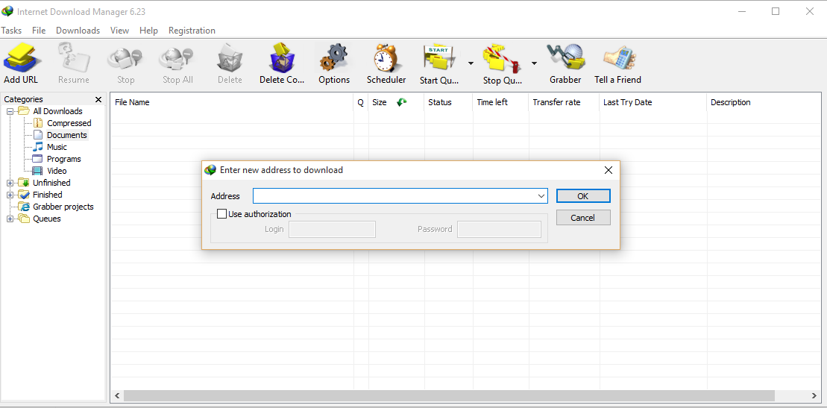Select the All Downloads folder
This screenshot has width=827, height=408.
tap(57, 111)
